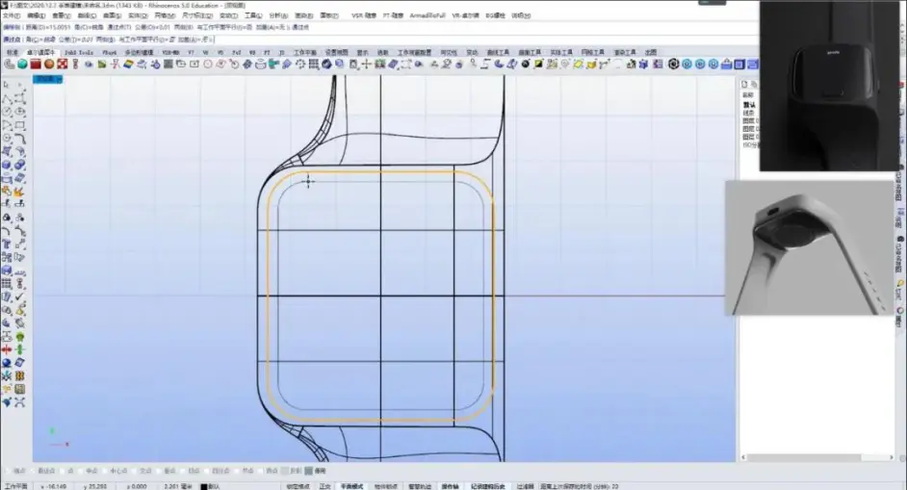Viewport: 907px width, 490px height.
Task: Toggle 平面模式 in the status bar
Action: click(x=351, y=486)
